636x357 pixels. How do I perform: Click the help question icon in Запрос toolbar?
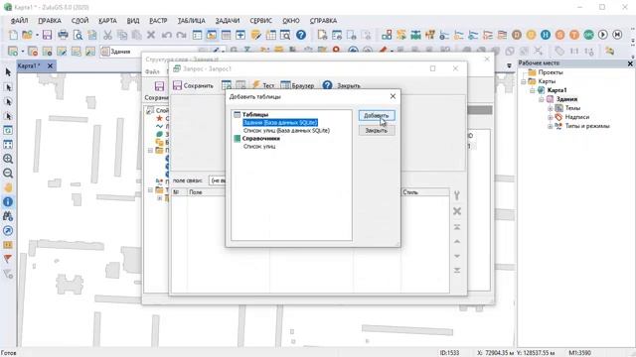[327, 85]
